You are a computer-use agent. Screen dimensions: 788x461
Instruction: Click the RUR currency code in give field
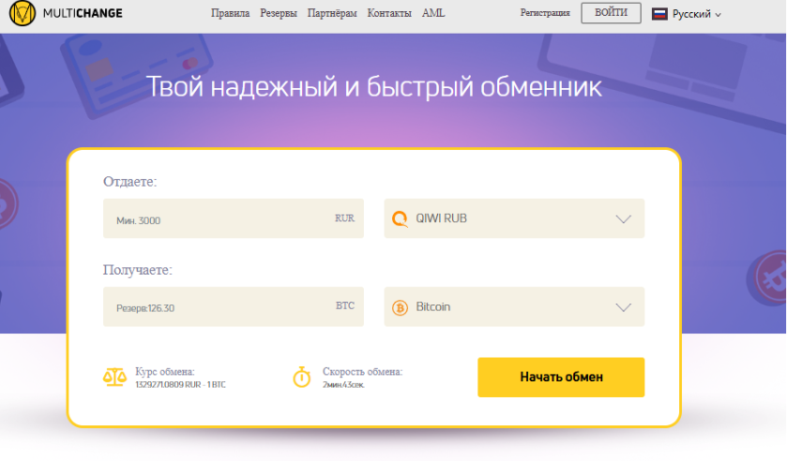pyautogui.click(x=345, y=218)
